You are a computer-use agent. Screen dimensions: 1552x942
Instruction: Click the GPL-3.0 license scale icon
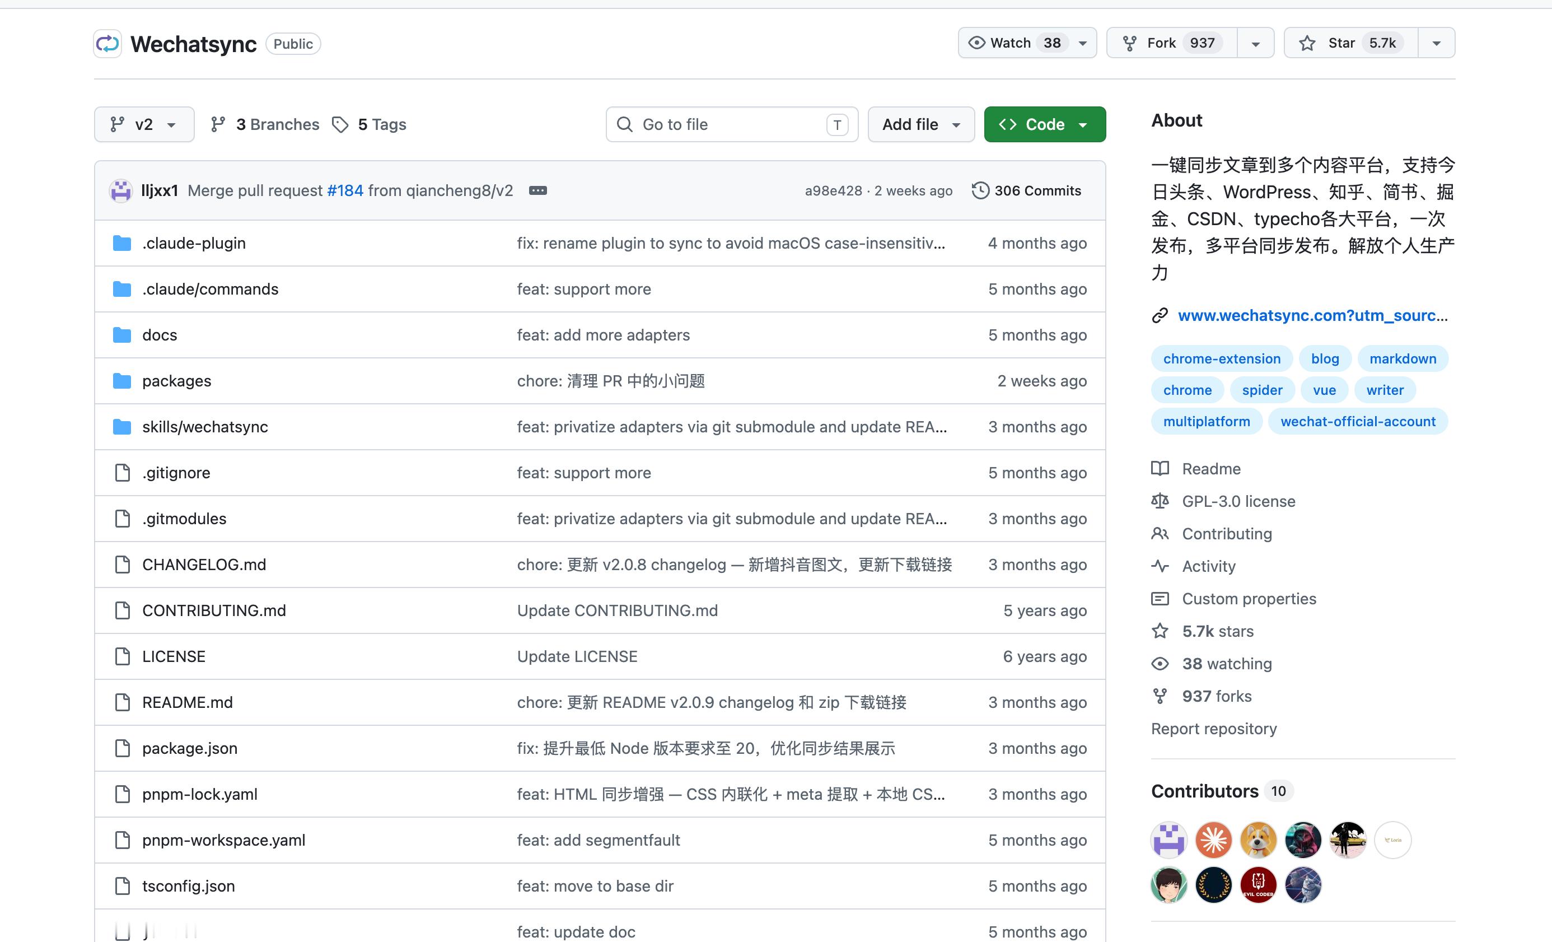[x=1160, y=501]
